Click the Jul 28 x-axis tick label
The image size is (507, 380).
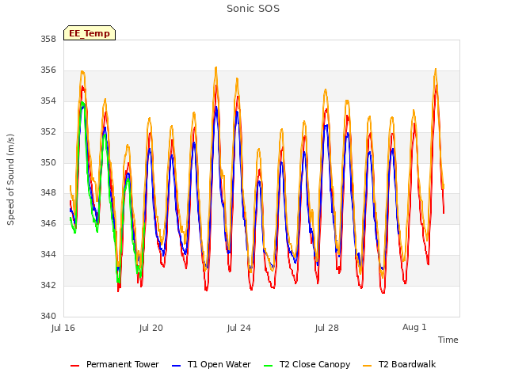coord(327,328)
